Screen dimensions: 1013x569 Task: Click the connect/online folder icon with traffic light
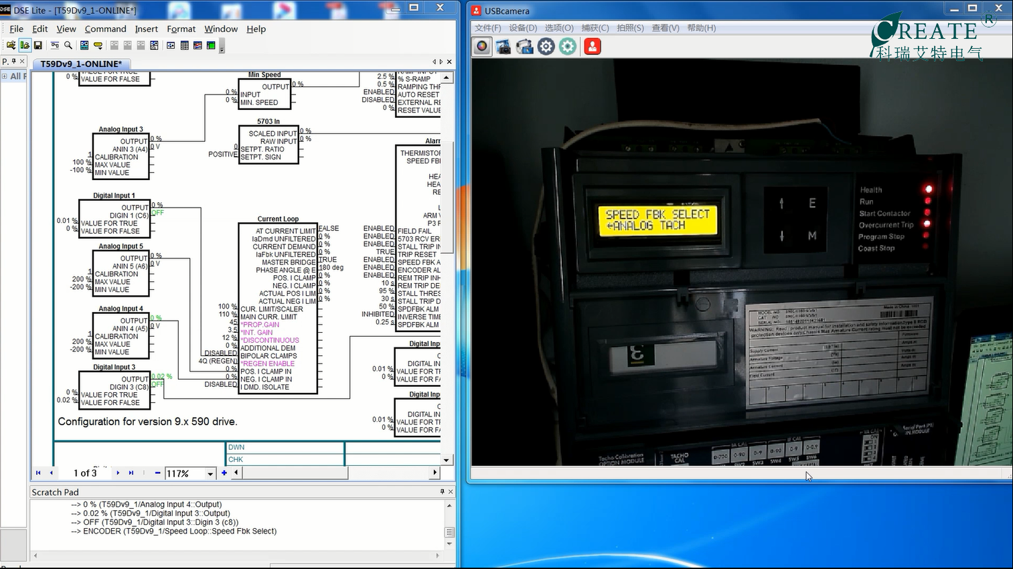(25, 46)
